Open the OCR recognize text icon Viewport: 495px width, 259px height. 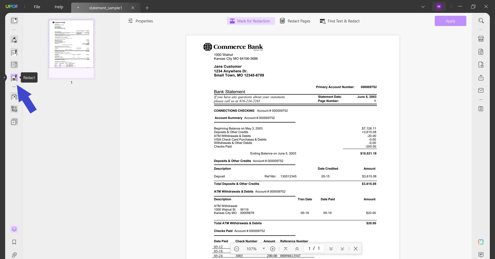pyautogui.click(x=481, y=39)
